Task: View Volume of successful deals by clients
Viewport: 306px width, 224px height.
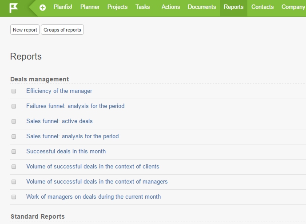Action: point(93,167)
